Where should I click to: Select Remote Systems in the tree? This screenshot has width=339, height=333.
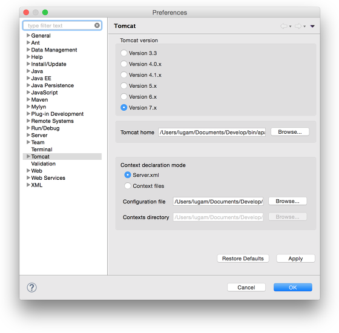click(52, 121)
